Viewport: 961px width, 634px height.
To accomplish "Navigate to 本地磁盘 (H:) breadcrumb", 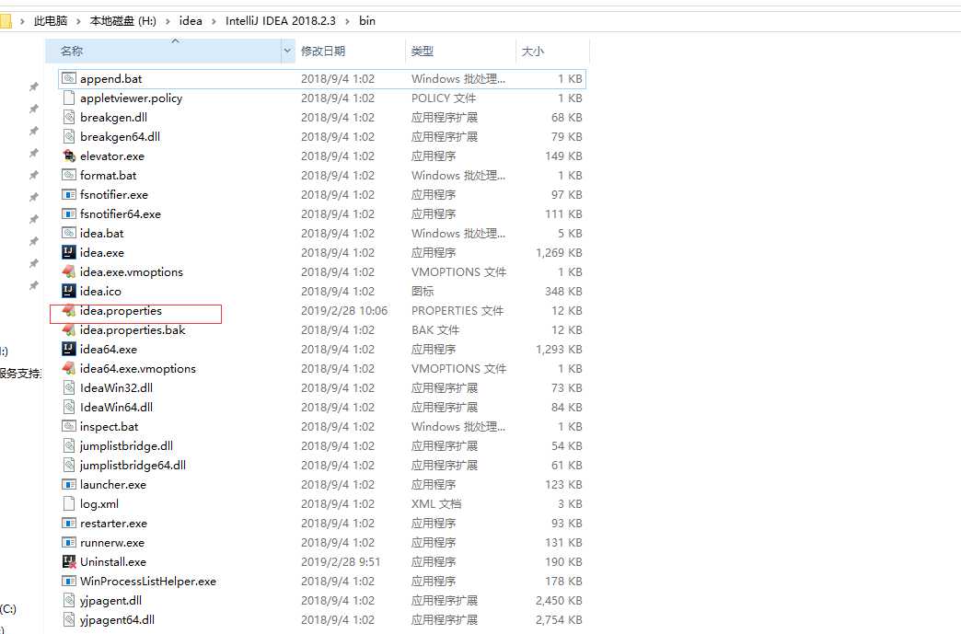I will [123, 21].
